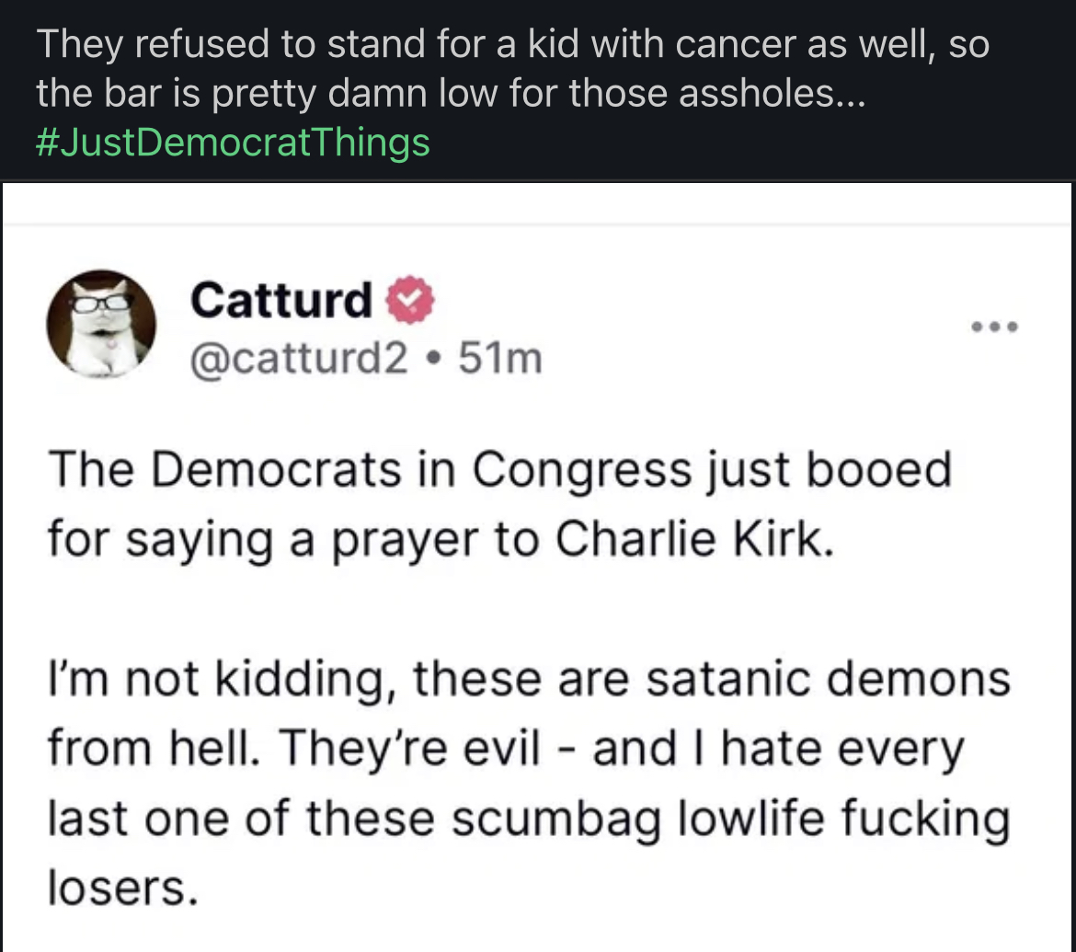Open the #JustDemocratThings hashtag
This screenshot has width=1076, height=952.
click(233, 143)
